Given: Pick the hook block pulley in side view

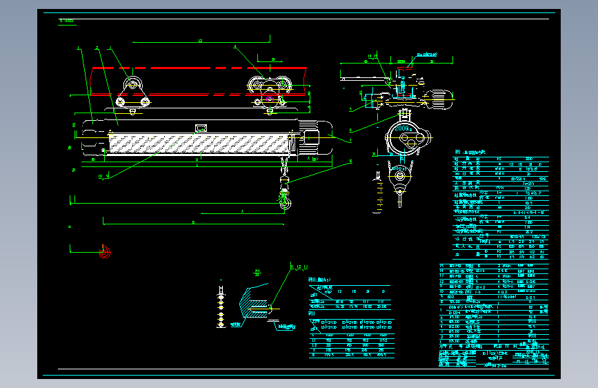Looking at the screenshot, I should 399,175.
